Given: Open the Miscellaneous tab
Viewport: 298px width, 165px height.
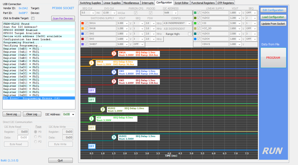Looking at the screenshot, I should pyautogui.click(x=131, y=3).
